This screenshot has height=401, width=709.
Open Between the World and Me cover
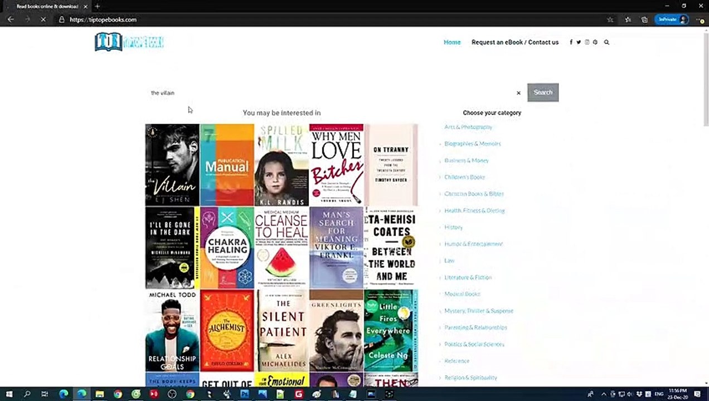point(391,248)
